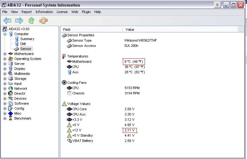Click the Operating System Windows flag icon
247x159 pixels.
(11, 59)
